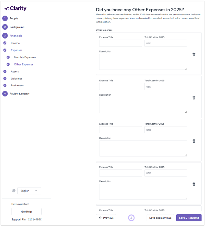The image size is (205, 226).
Task: Select Monthly Expenses in sidebar
Action: [25, 57]
